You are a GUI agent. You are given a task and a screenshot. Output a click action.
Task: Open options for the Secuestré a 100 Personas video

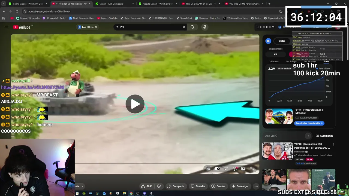[334, 145]
